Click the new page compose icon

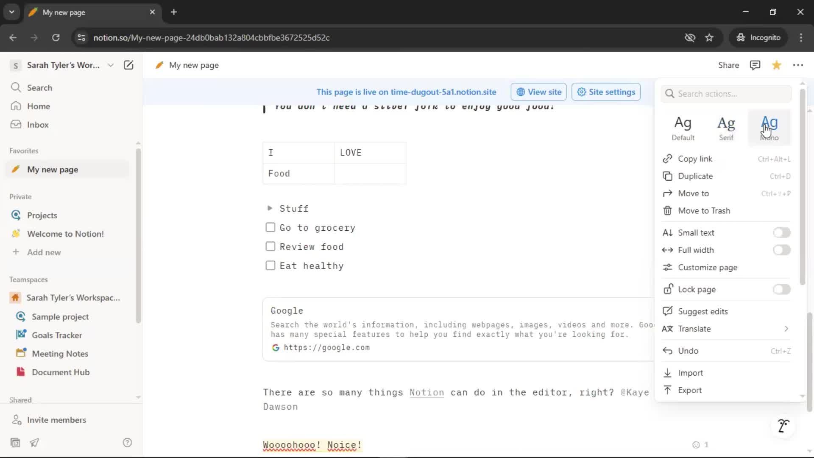pos(128,65)
